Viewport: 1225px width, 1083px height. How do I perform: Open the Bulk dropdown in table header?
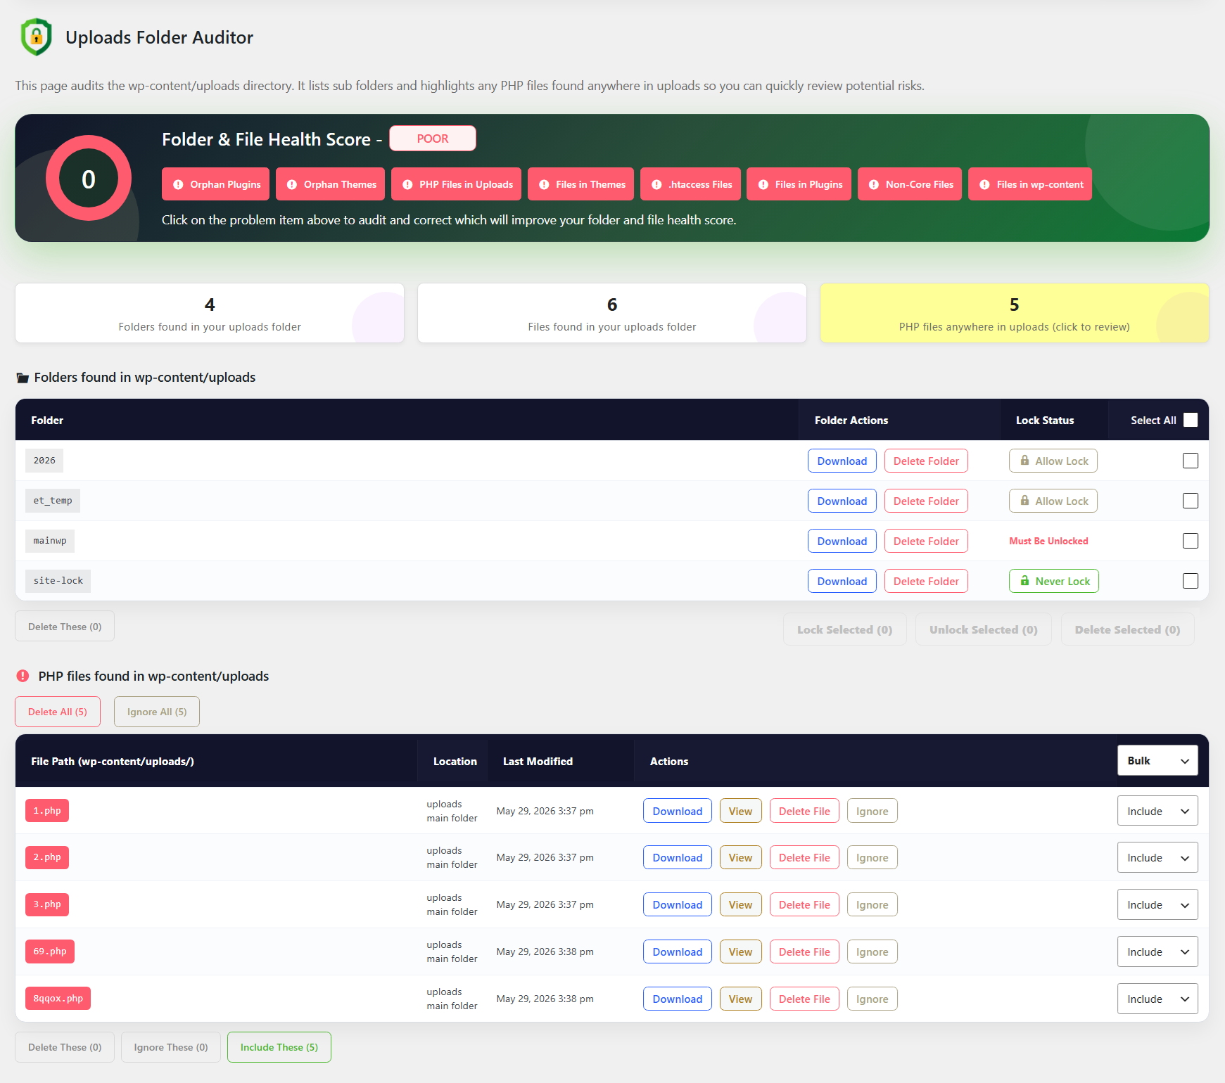point(1157,761)
